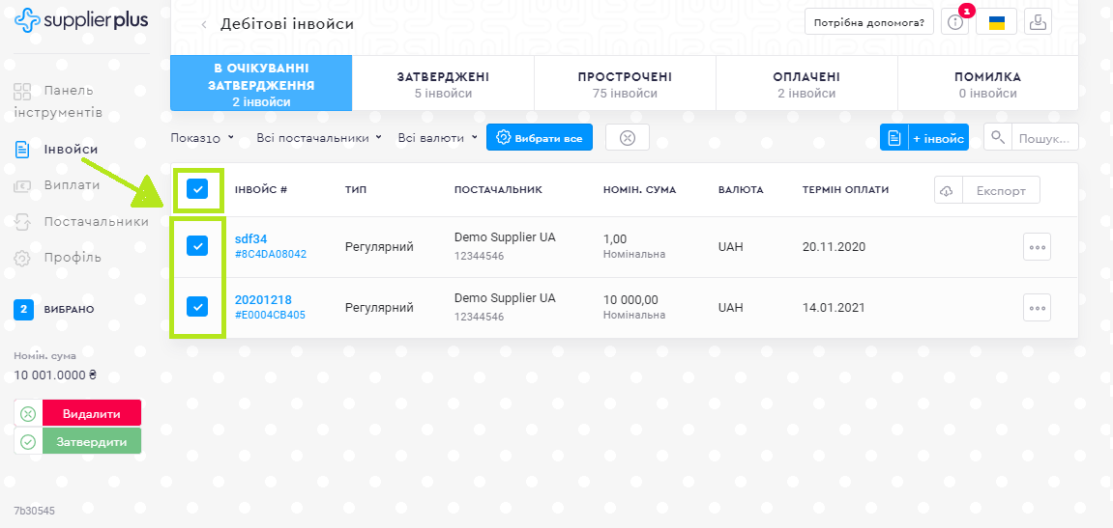Uncheck the select-all header checkbox
This screenshot has width=1113, height=528.
pos(197,190)
